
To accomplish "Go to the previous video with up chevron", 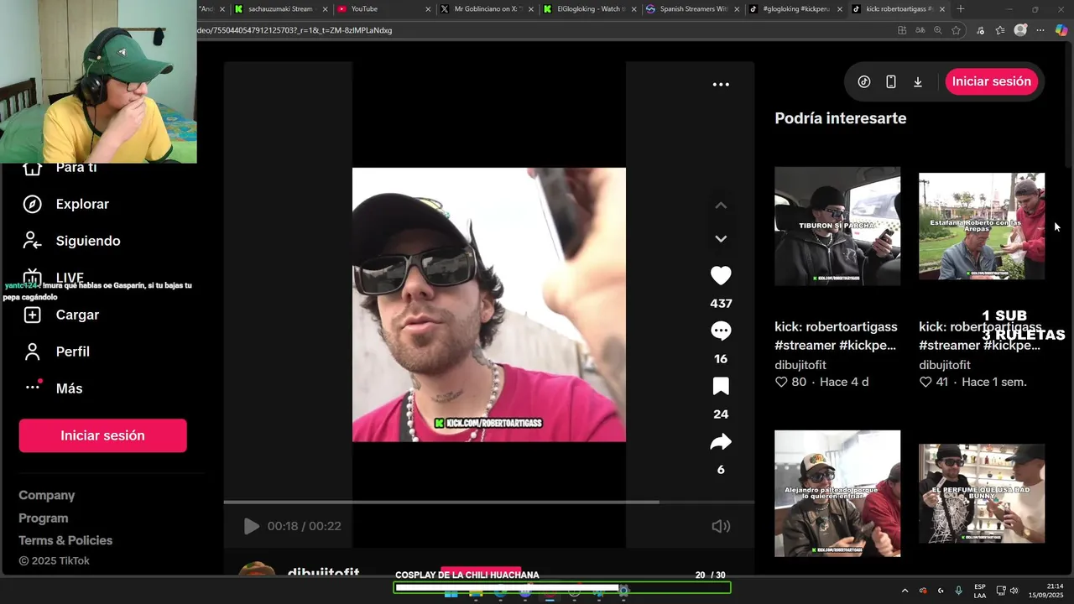I will tap(721, 206).
